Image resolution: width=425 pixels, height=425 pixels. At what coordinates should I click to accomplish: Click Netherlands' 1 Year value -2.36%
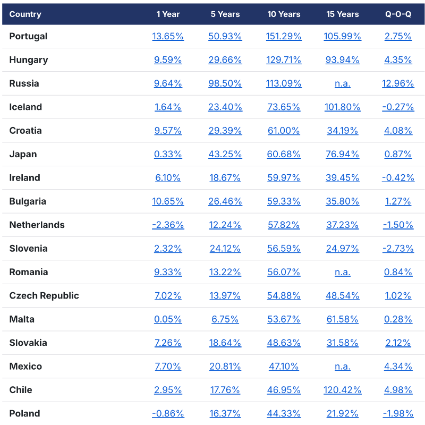[168, 225]
